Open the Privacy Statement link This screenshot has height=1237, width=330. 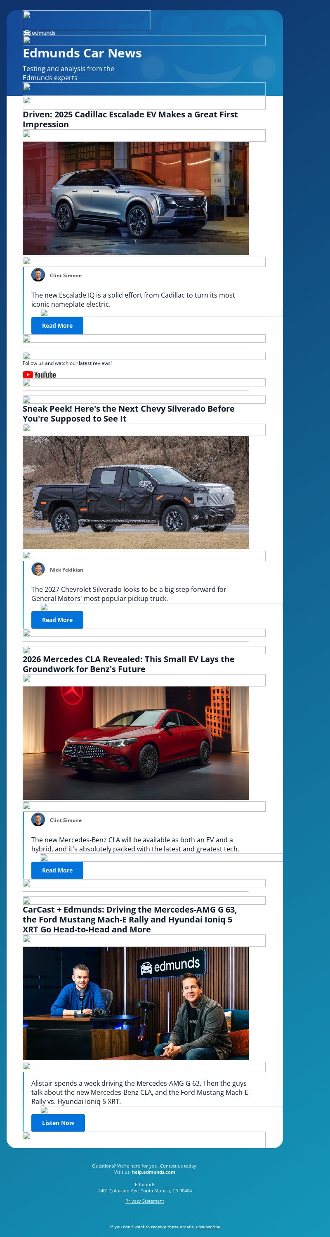tap(145, 1201)
